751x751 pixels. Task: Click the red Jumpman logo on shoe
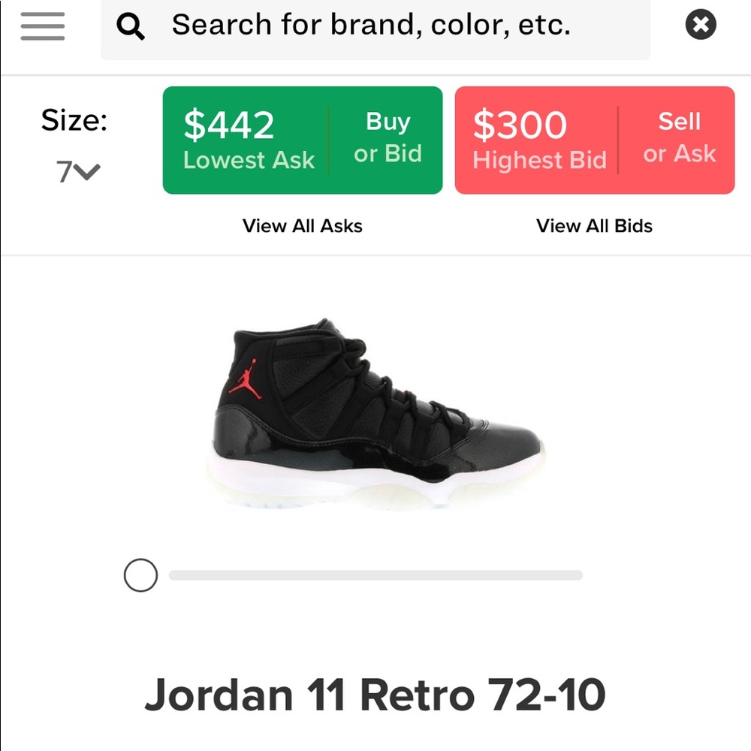click(x=246, y=379)
